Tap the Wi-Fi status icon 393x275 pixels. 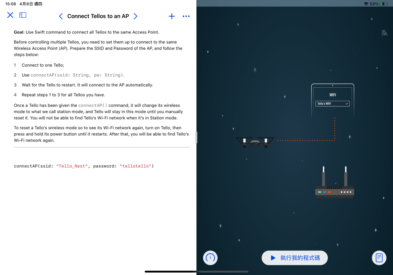point(366,3)
